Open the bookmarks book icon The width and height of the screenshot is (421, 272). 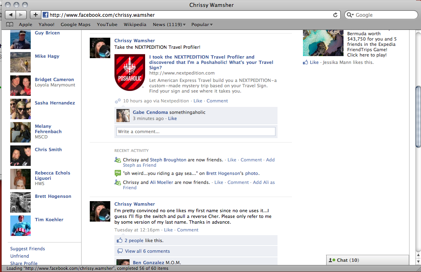[x=10, y=25]
